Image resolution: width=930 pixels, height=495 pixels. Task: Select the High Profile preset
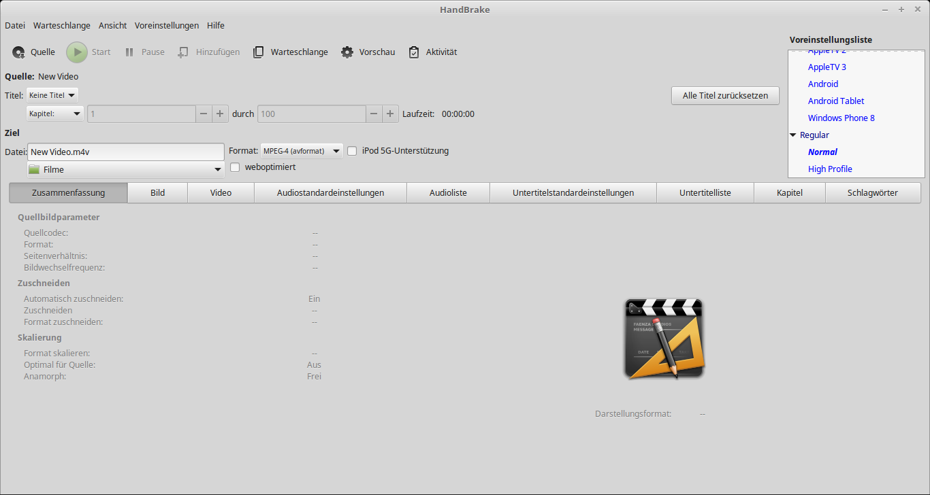[830, 169]
